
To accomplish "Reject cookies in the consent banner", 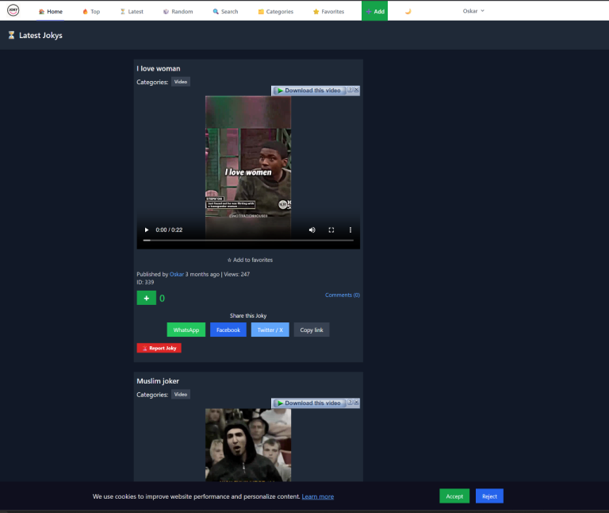I will coord(489,496).
